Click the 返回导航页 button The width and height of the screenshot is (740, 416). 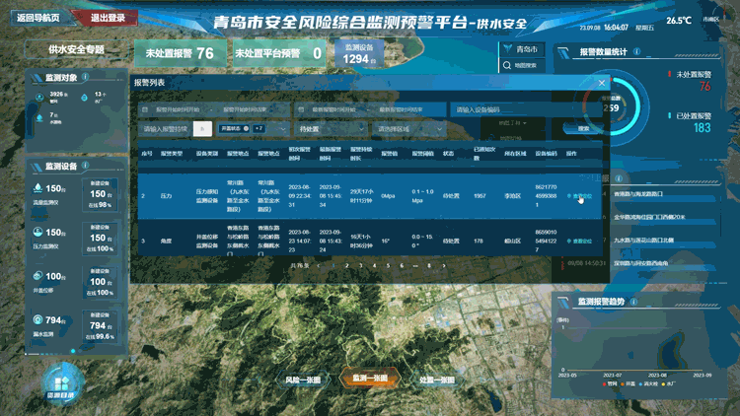40,18
